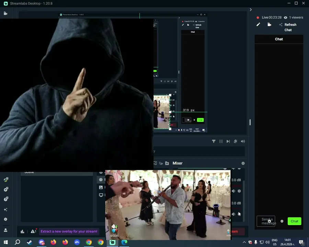Click the filter funnel icon above the Mixer

click(214, 141)
